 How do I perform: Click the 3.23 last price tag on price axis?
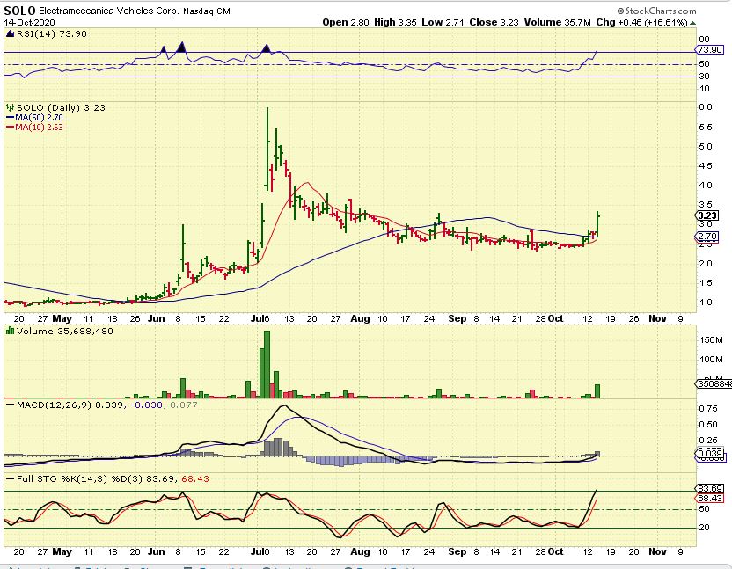[x=706, y=215]
